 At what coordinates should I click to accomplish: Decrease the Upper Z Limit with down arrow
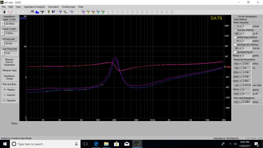[3, 25]
